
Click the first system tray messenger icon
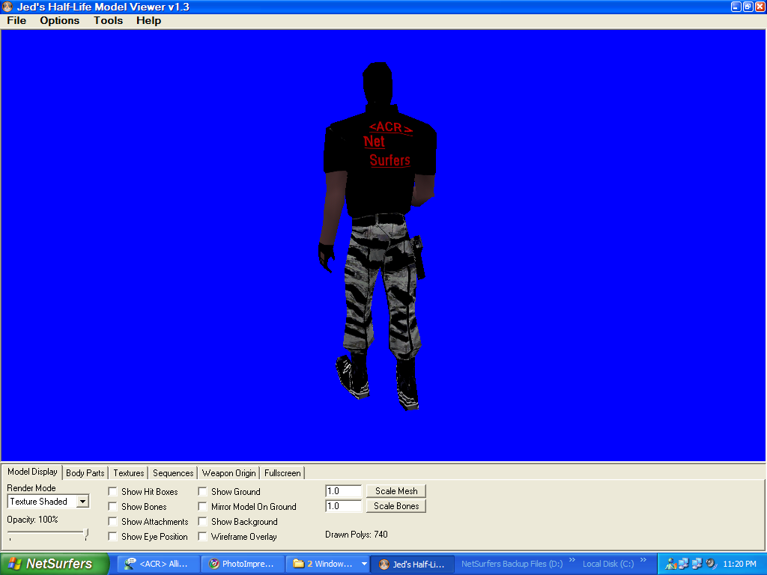click(x=670, y=564)
